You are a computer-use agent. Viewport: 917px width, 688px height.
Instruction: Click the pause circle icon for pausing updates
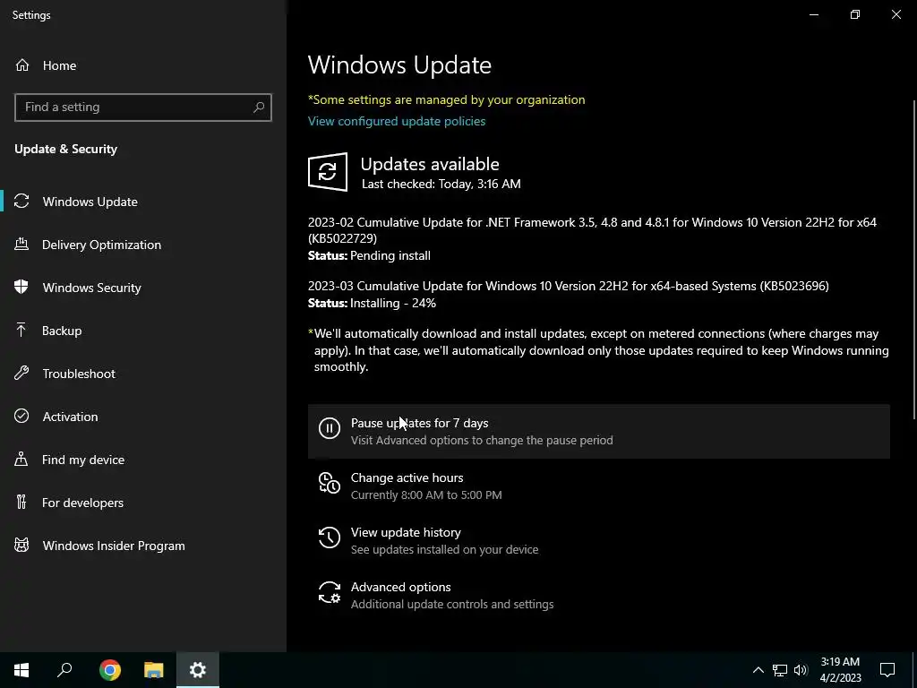330,428
